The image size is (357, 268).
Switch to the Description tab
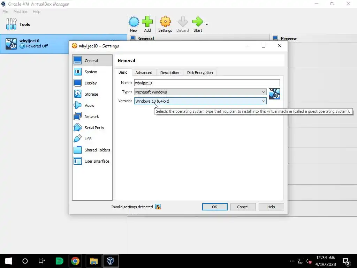point(170,73)
